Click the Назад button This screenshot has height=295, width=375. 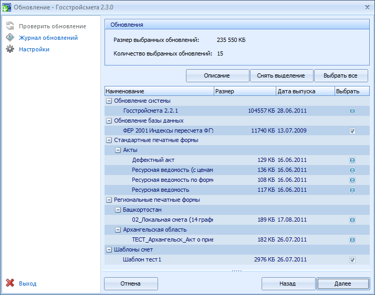[x=288, y=283]
